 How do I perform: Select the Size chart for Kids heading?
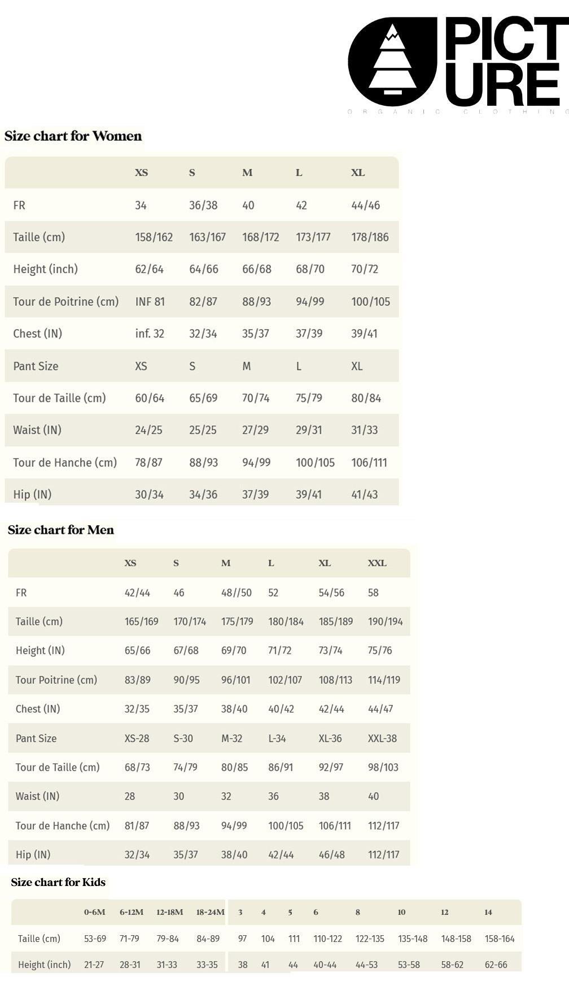58,882
